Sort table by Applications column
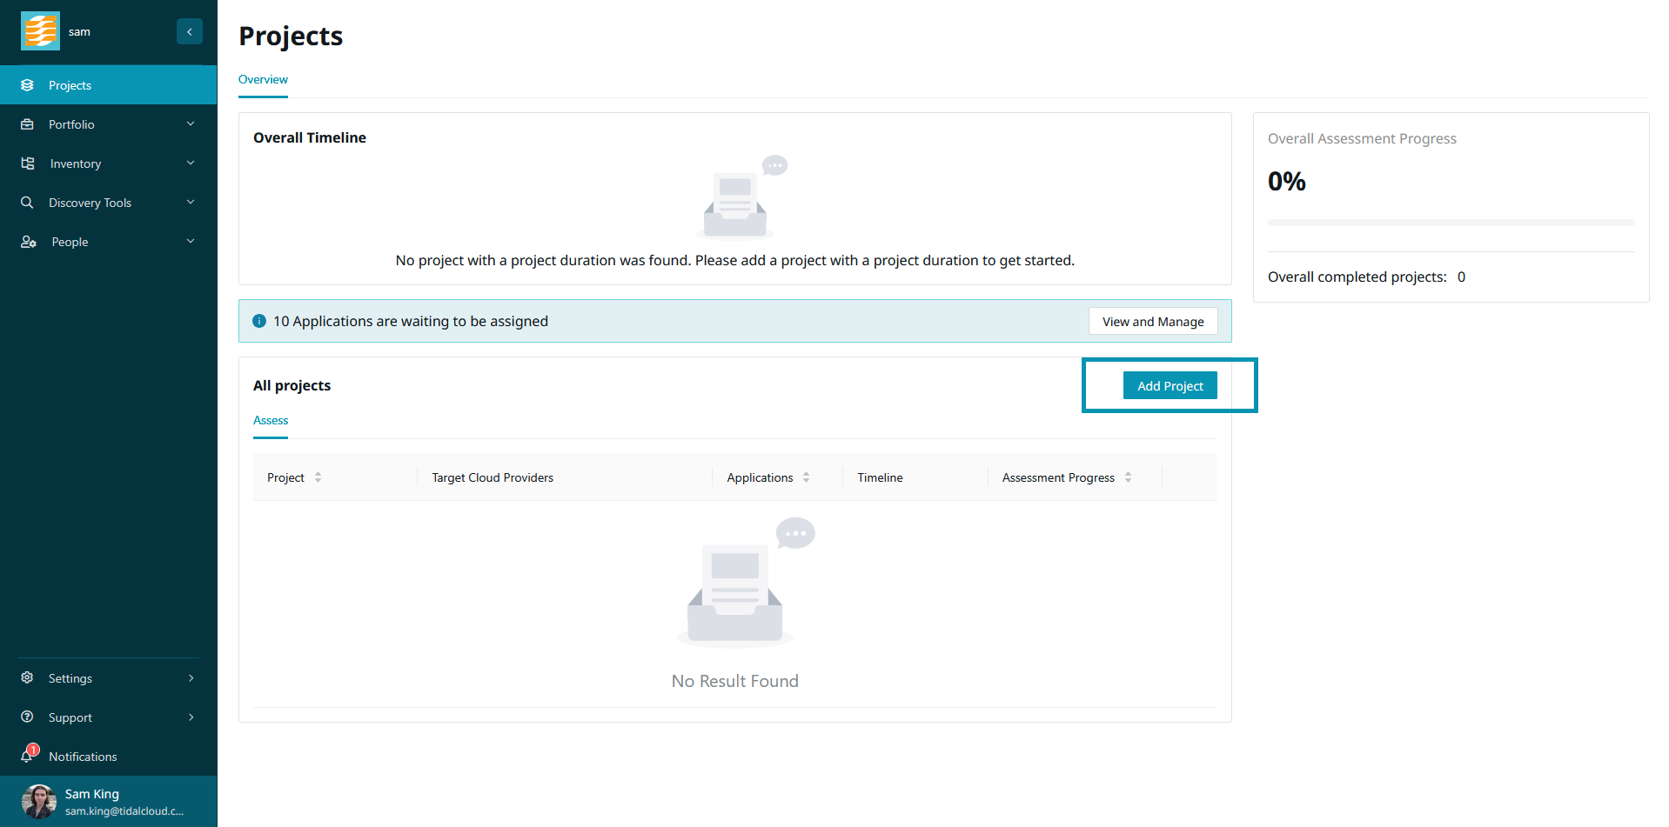This screenshot has width=1669, height=827. pyautogui.click(x=806, y=477)
